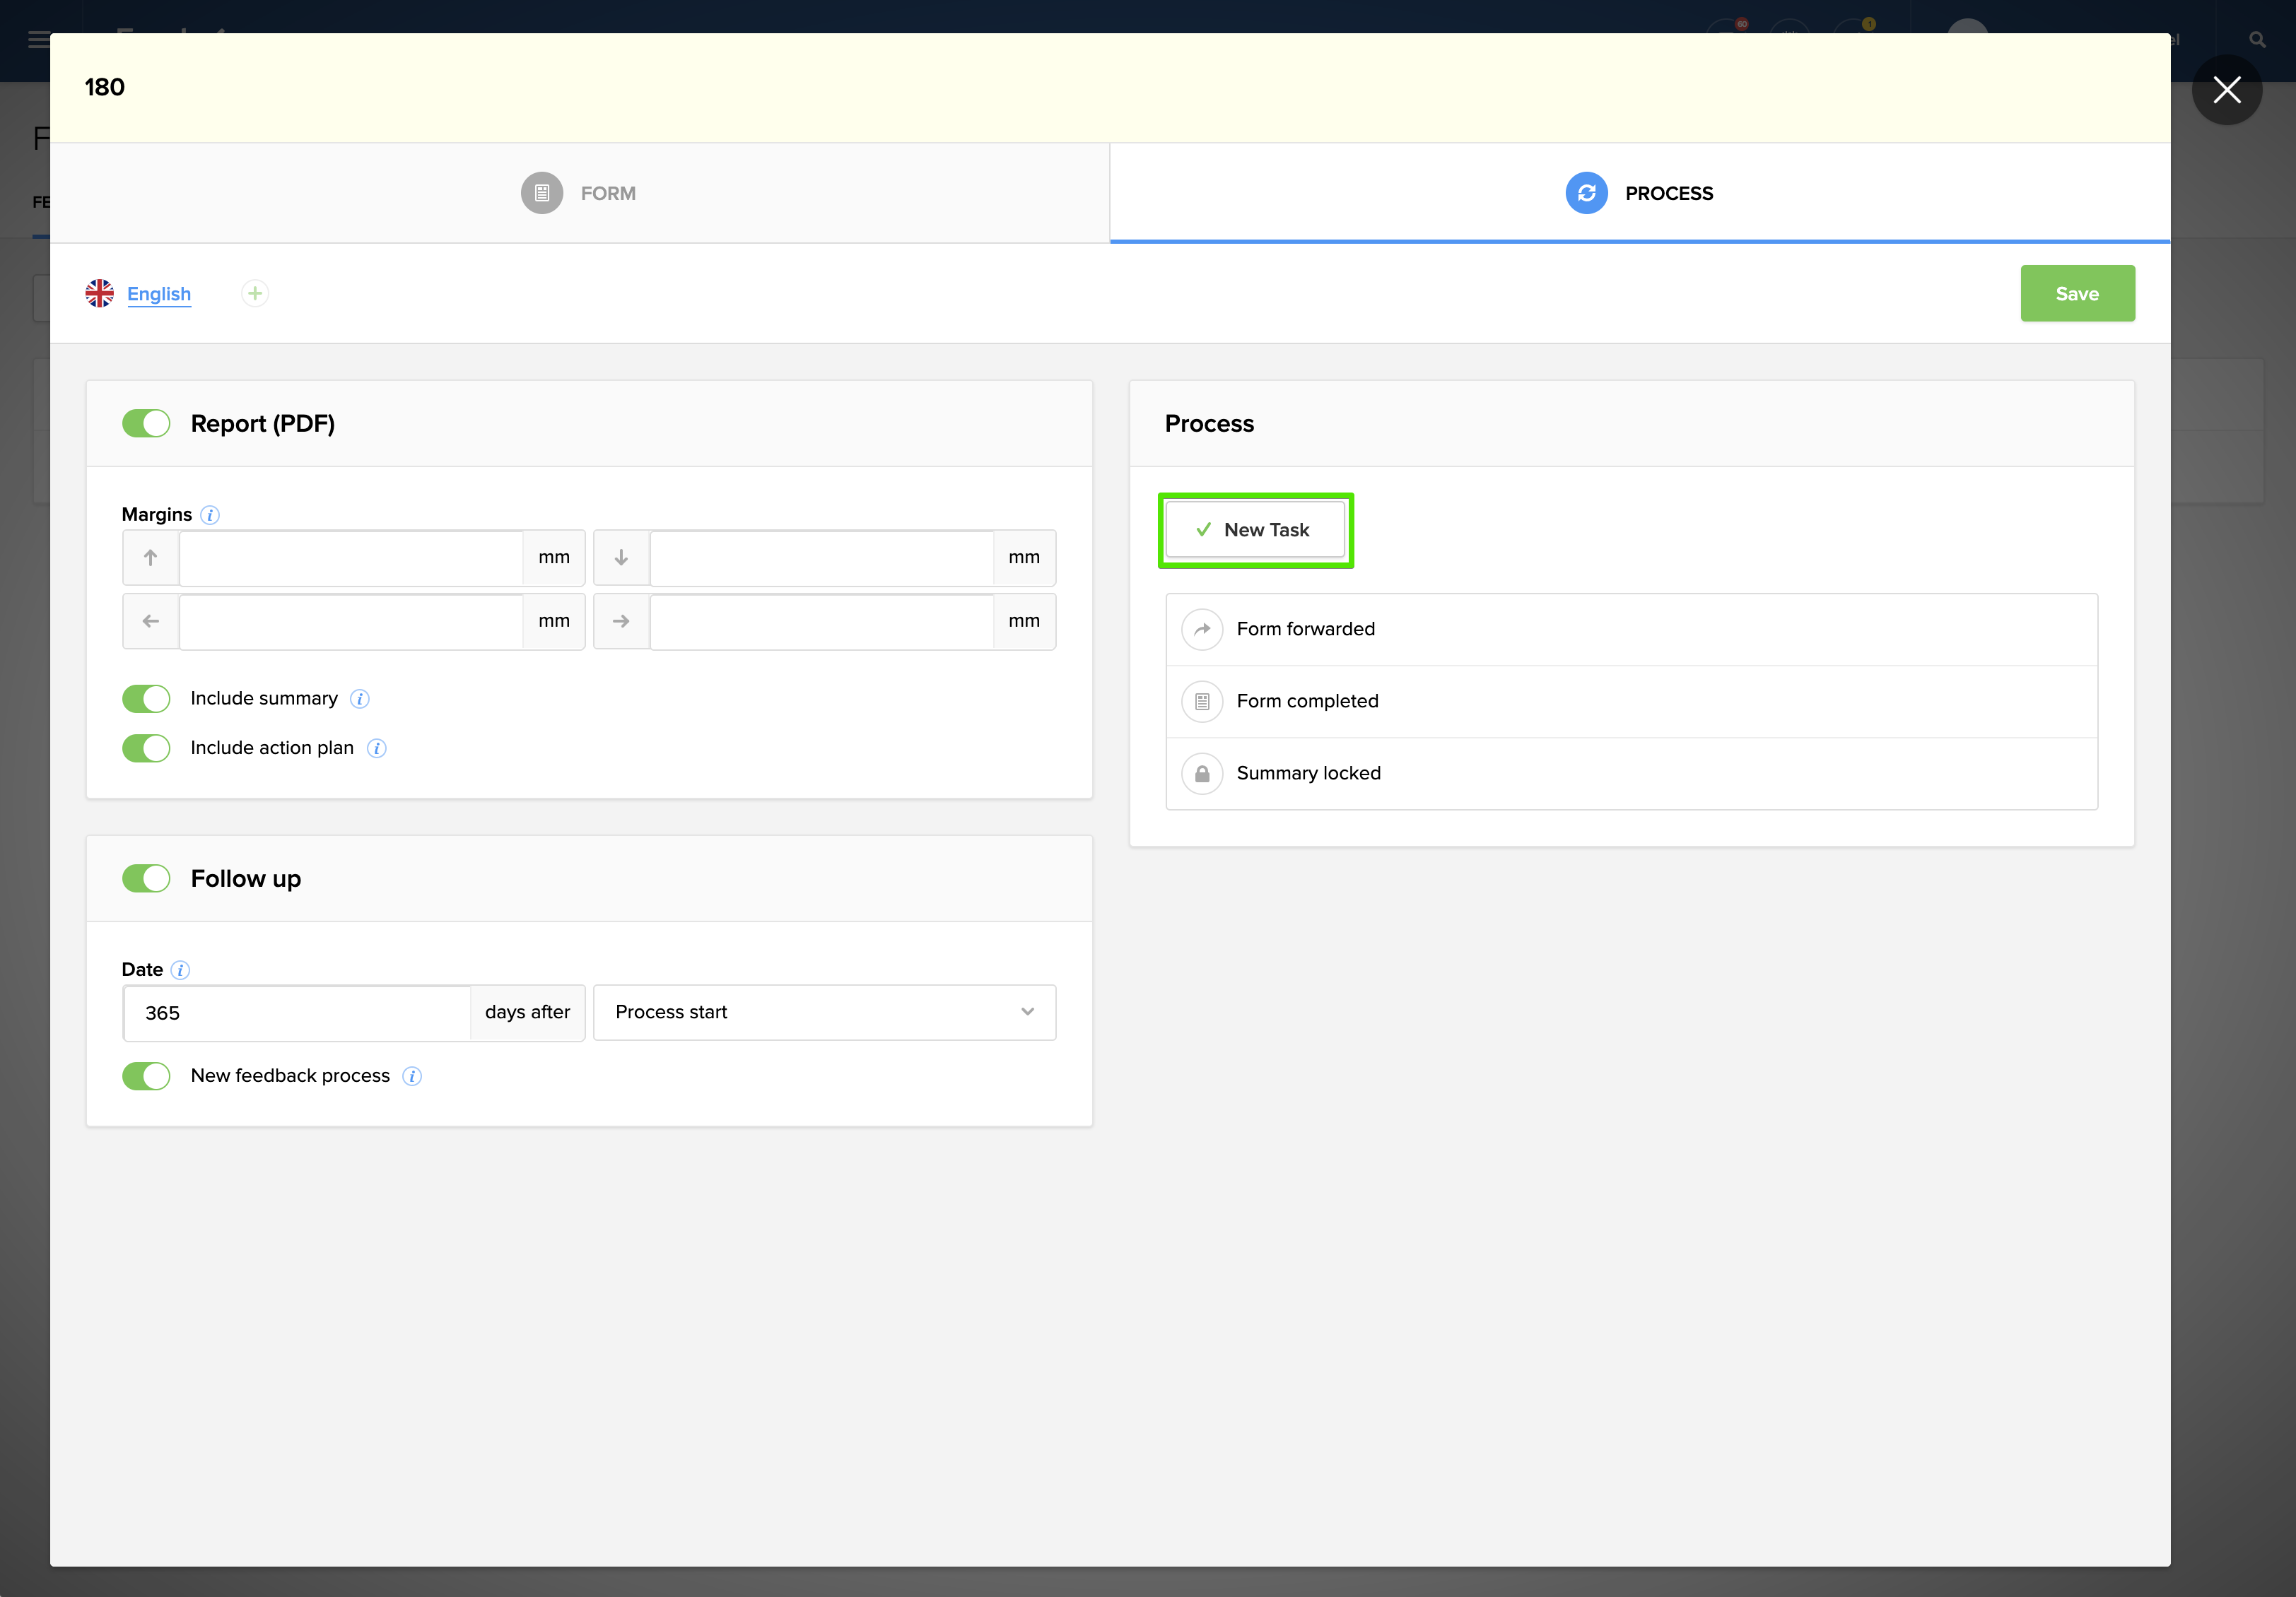Click the Summary locked padlock icon
2296x1597 pixels.
(x=1202, y=774)
